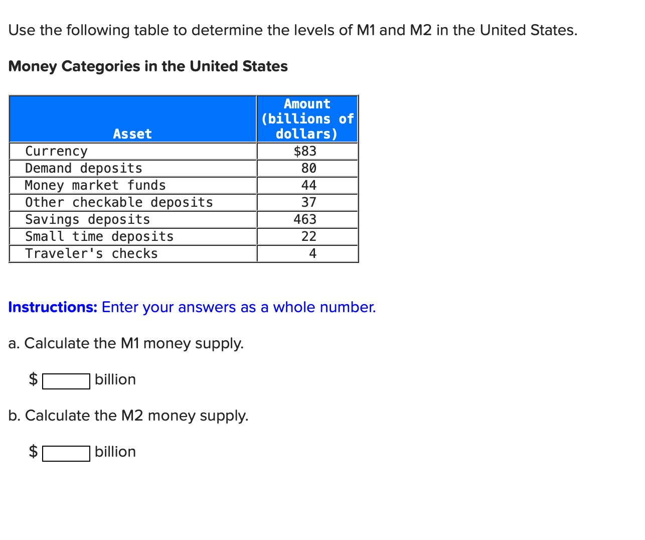Click the Money market funds label
The height and width of the screenshot is (540, 645).
point(95,185)
